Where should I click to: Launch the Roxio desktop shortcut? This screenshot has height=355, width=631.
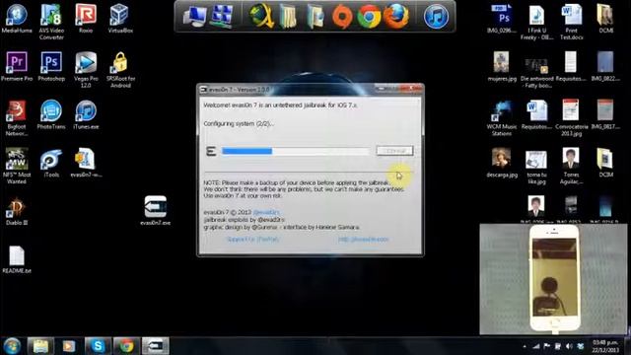coord(86,18)
